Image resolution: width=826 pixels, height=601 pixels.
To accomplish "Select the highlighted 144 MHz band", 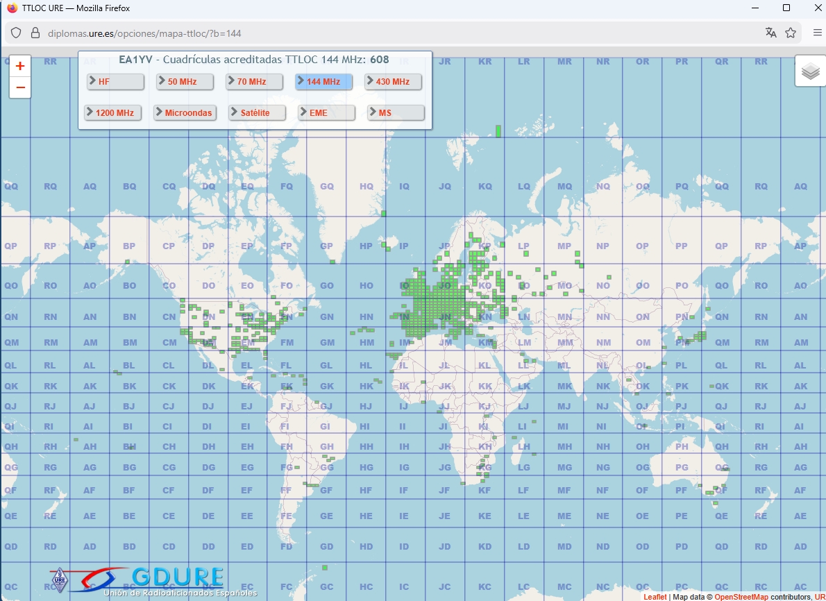I will (323, 82).
